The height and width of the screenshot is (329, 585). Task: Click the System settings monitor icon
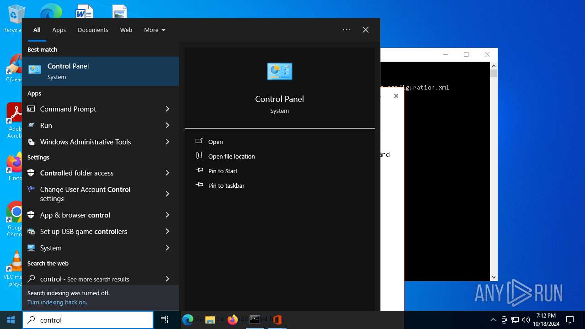(31, 248)
